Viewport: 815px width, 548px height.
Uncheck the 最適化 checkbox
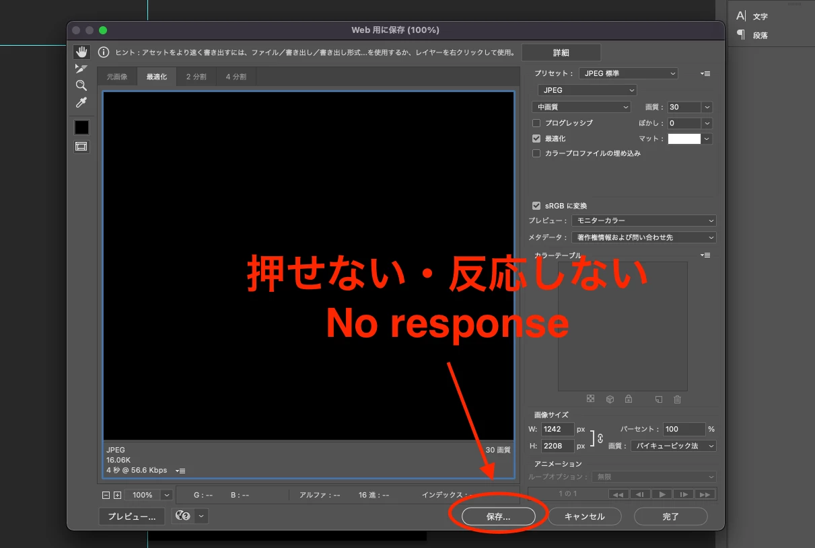(536, 139)
